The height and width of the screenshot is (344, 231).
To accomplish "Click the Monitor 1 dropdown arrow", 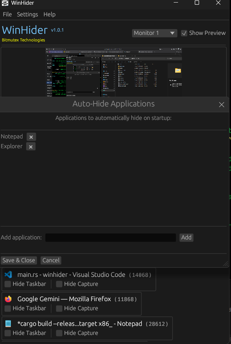I will 172,33.
